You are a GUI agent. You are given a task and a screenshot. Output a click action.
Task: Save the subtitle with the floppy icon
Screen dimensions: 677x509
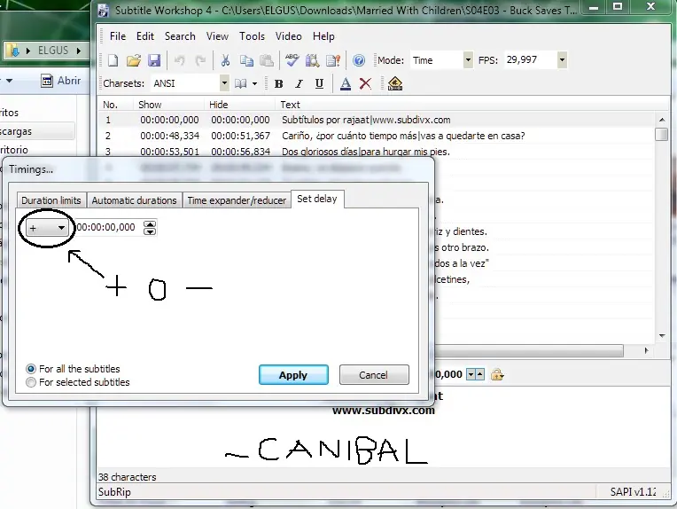click(x=154, y=60)
